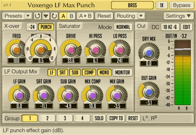
Task: Click the SOLO button
Action: pos(99,118)
